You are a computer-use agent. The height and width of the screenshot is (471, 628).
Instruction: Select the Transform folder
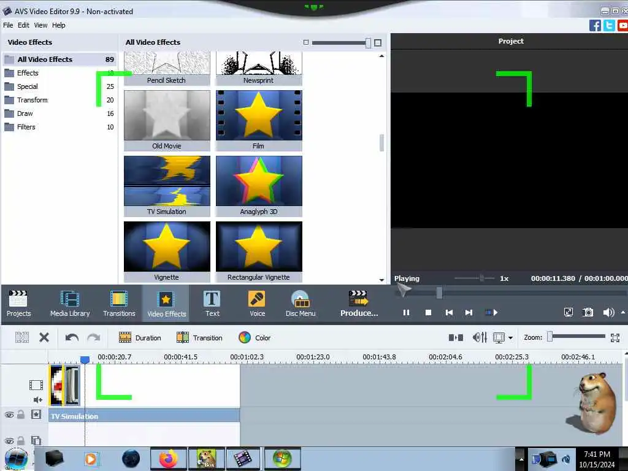coord(59,100)
